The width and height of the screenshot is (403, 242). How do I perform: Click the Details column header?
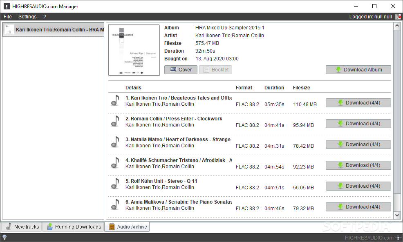point(133,88)
